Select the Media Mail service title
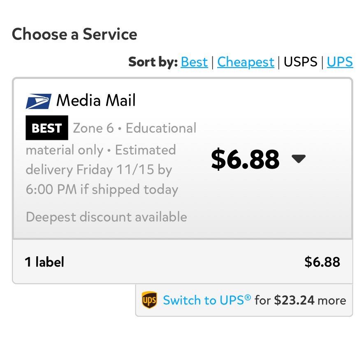The width and height of the screenshot is (364, 364). pos(96,100)
